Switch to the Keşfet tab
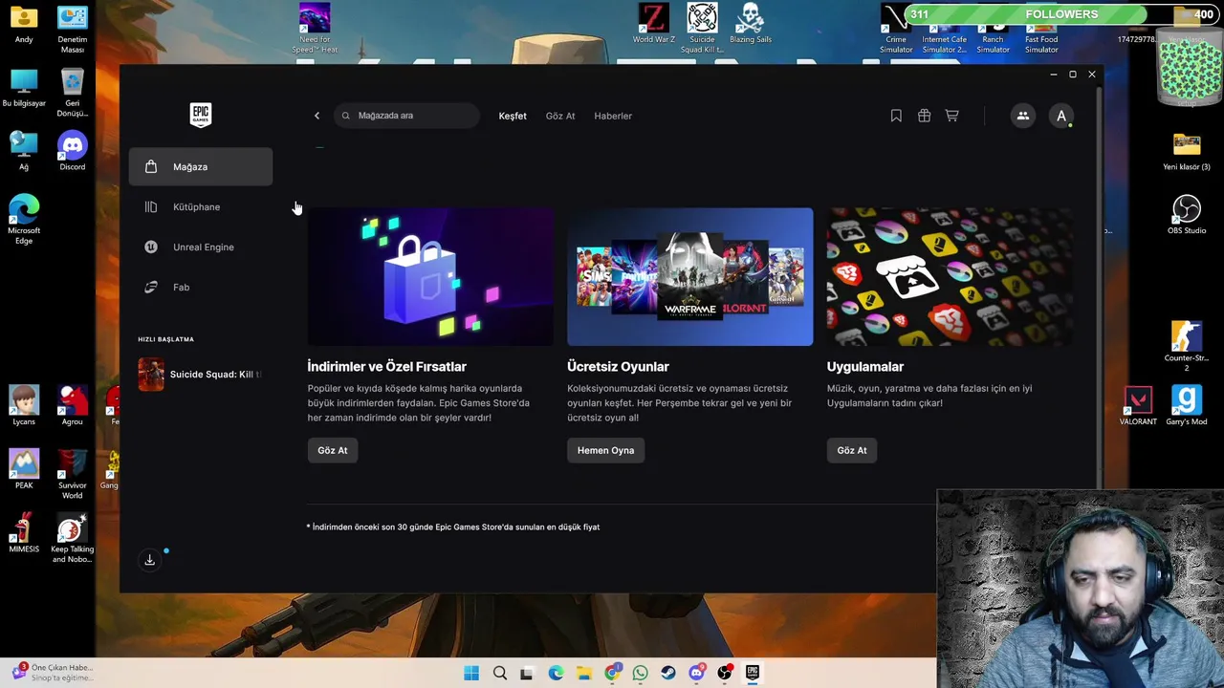This screenshot has height=688, width=1224. (x=513, y=116)
